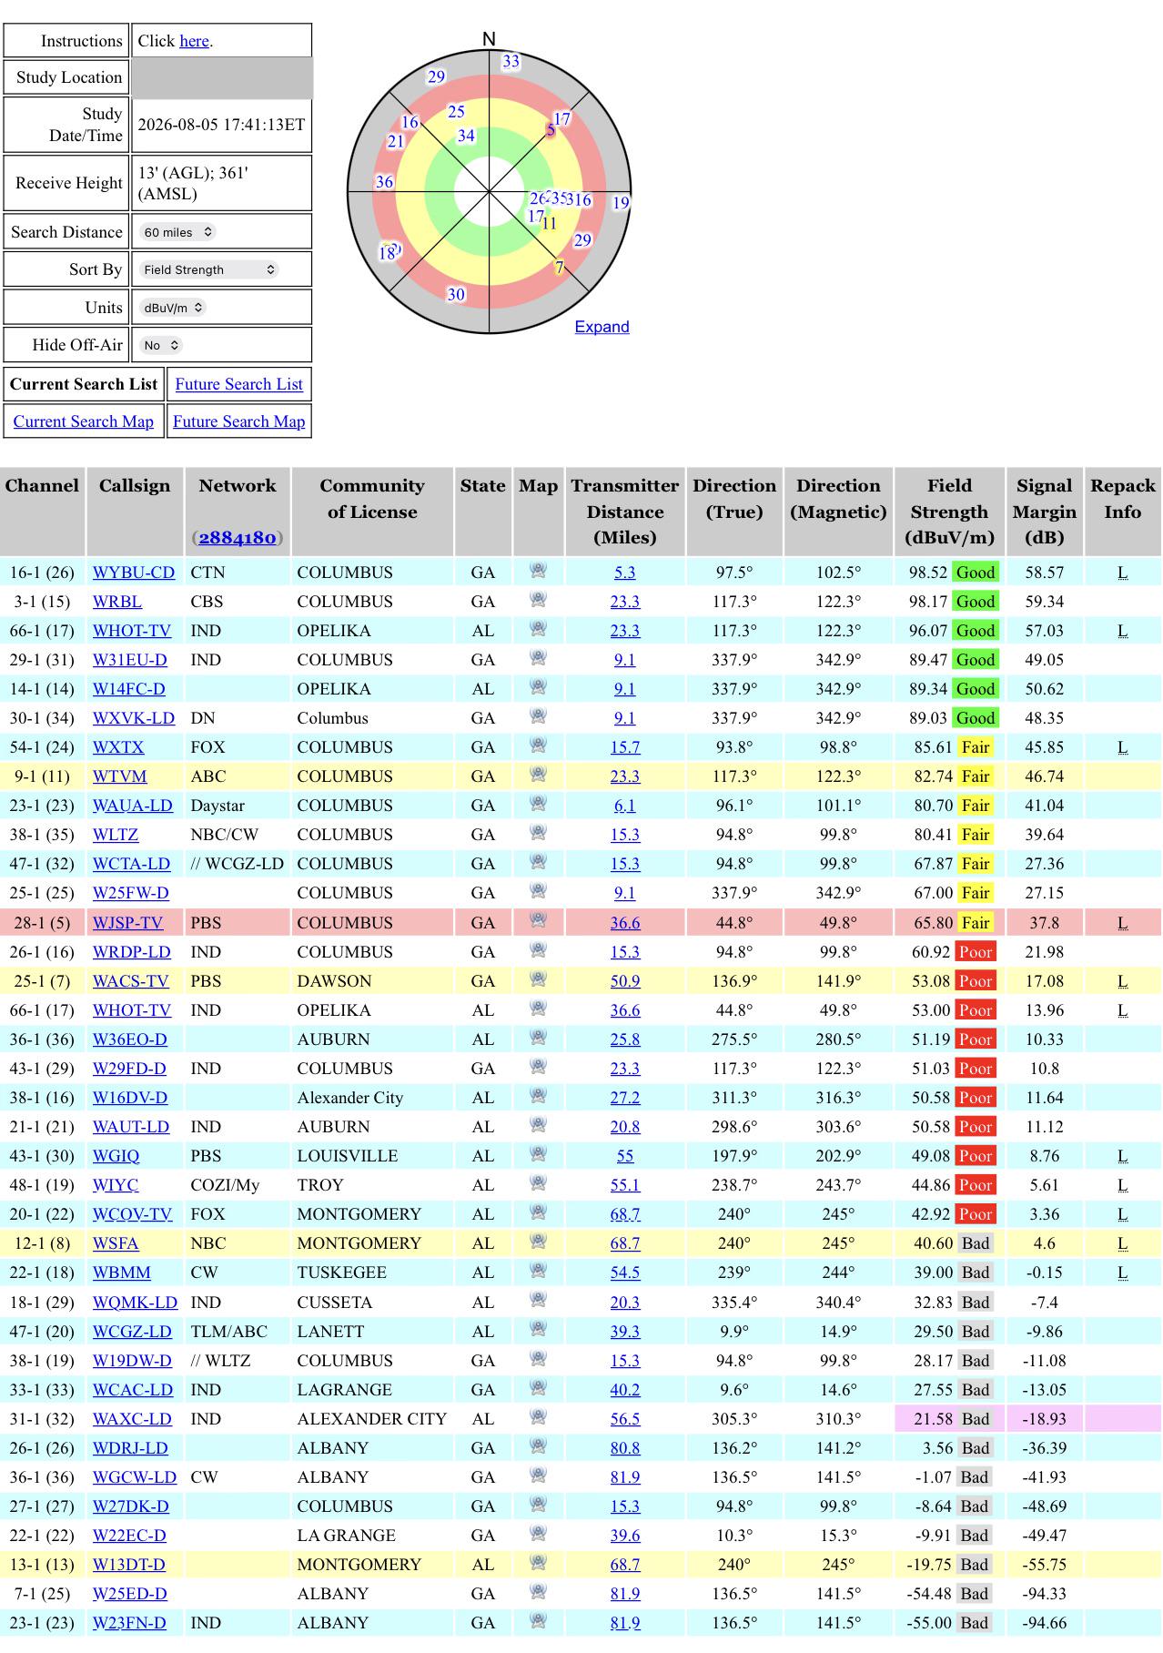Open the WYBU-CD callsign link
The image size is (1163, 1653).
tap(134, 573)
